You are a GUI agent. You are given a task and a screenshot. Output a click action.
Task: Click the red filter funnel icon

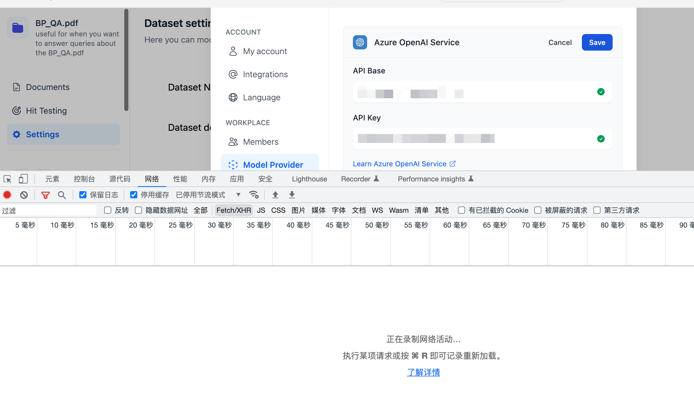click(x=45, y=195)
